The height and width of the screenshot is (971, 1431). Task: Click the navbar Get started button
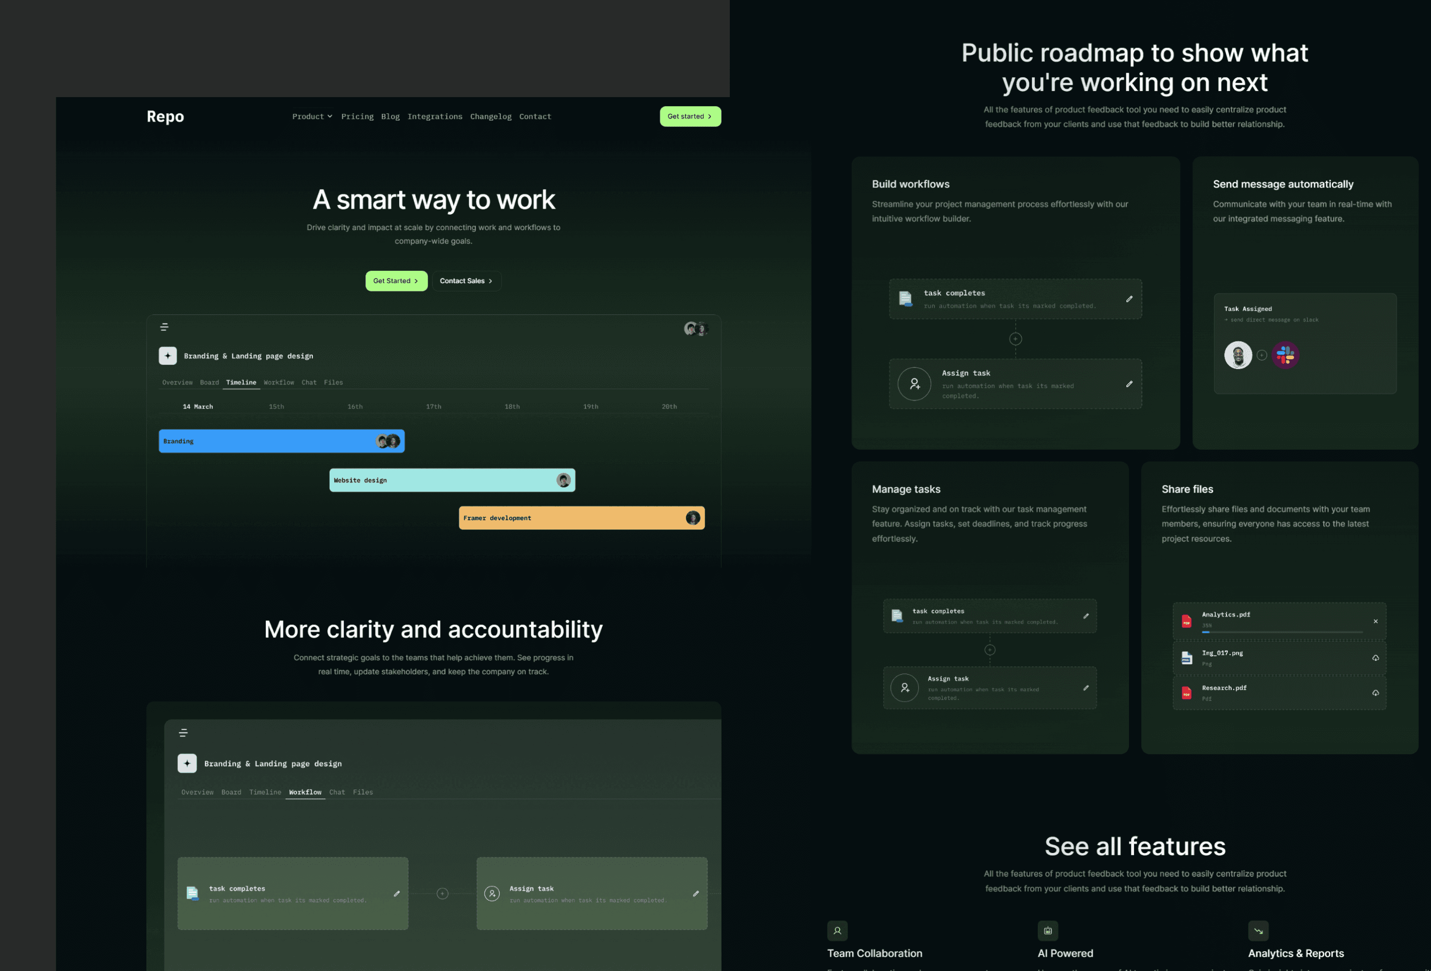tap(690, 117)
